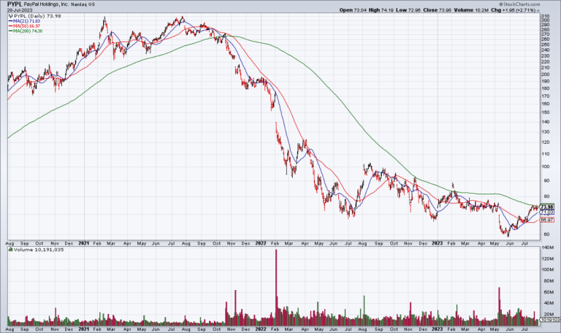The image size is (561, 333).
Task: Click the red 66.97 MA price marker
Action: 546,220
